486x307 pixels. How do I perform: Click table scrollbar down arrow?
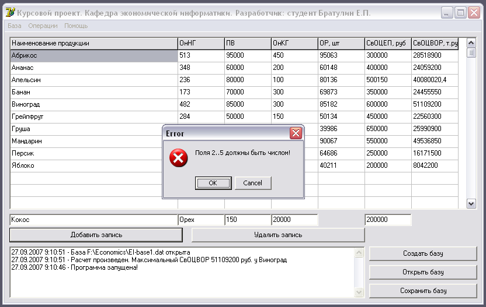tap(471, 204)
